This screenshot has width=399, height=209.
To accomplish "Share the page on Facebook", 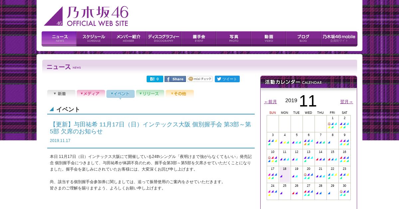I will [175, 79].
